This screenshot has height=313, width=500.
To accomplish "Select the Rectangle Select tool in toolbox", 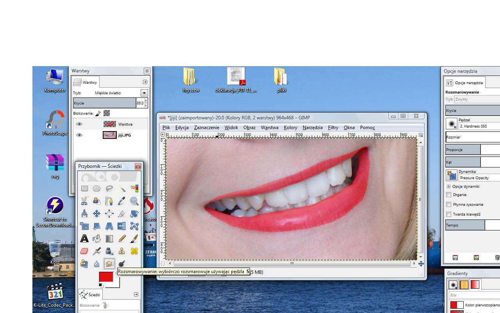I will point(84,189).
